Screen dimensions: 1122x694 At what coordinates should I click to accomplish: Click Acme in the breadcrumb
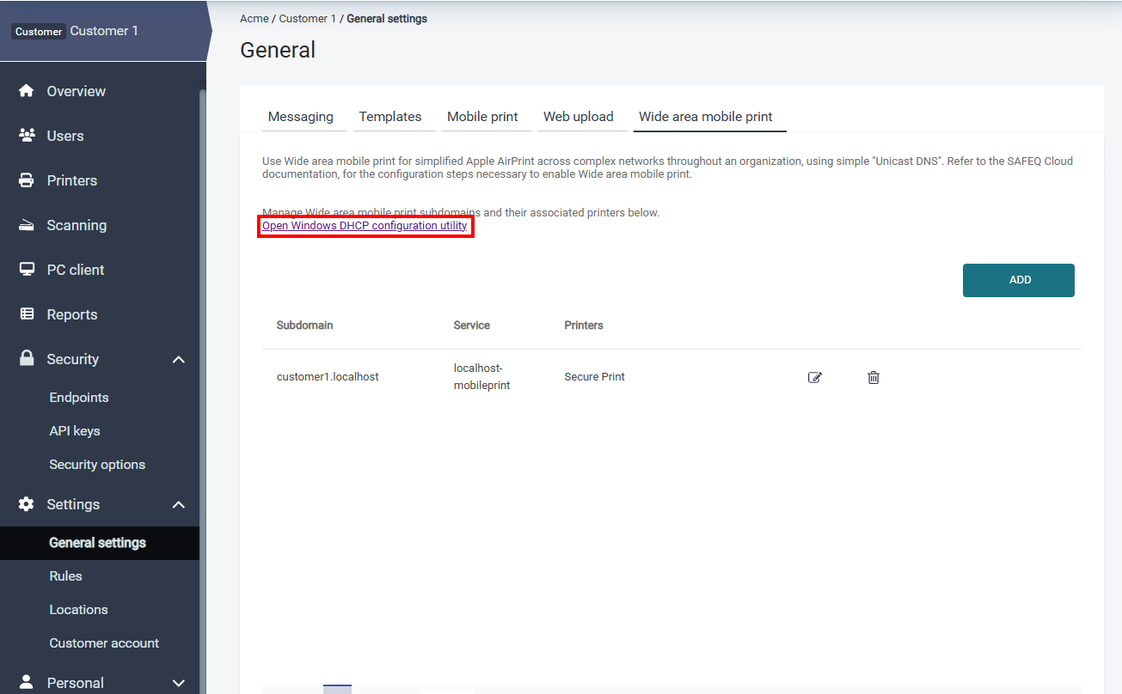pos(254,18)
